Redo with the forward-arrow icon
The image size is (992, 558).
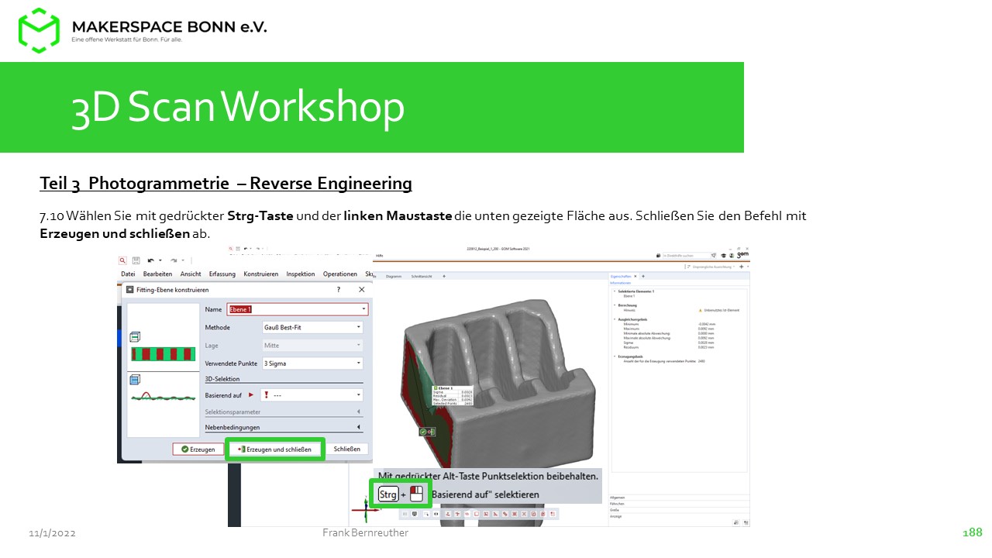click(x=173, y=260)
